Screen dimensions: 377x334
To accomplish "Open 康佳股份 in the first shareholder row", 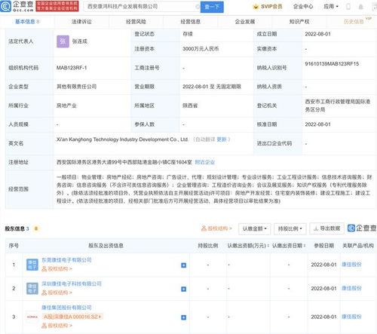I will (x=351, y=265).
